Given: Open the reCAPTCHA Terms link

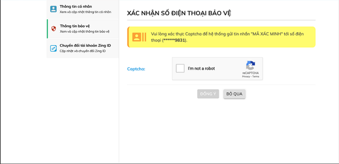Looking at the screenshot, I should coord(256,76).
